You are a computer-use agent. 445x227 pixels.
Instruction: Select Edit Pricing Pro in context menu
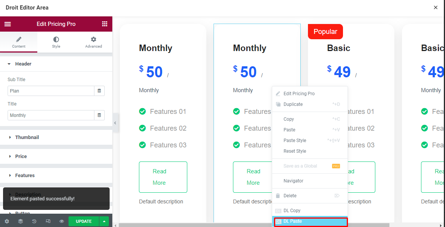[x=309, y=93]
